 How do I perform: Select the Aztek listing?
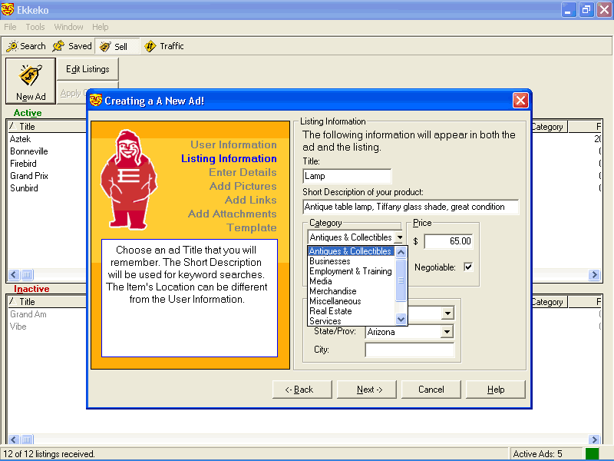coord(21,139)
